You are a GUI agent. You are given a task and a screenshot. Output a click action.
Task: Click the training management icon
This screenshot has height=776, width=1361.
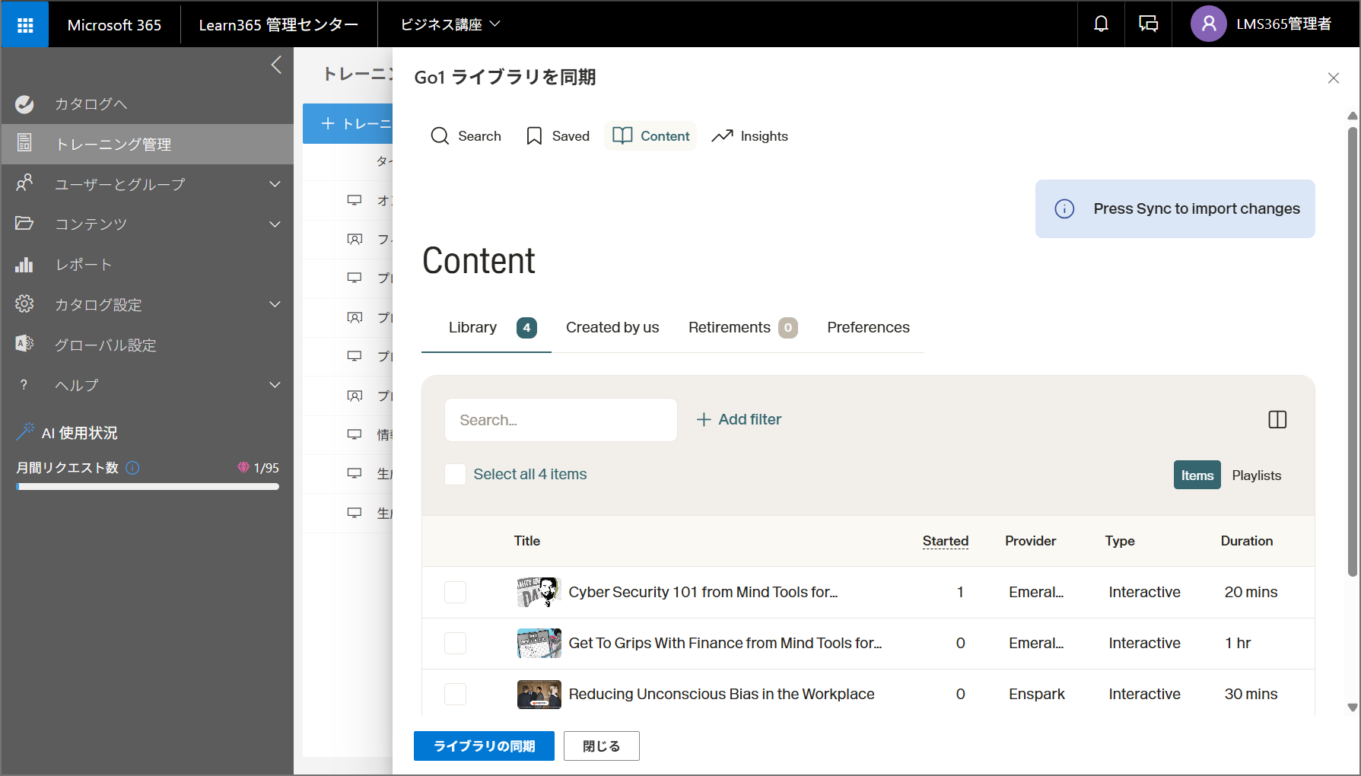pyautogui.click(x=24, y=143)
